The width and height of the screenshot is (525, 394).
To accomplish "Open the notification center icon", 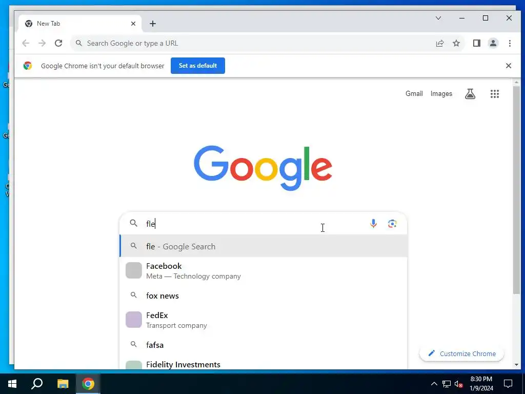I will 508,384.
